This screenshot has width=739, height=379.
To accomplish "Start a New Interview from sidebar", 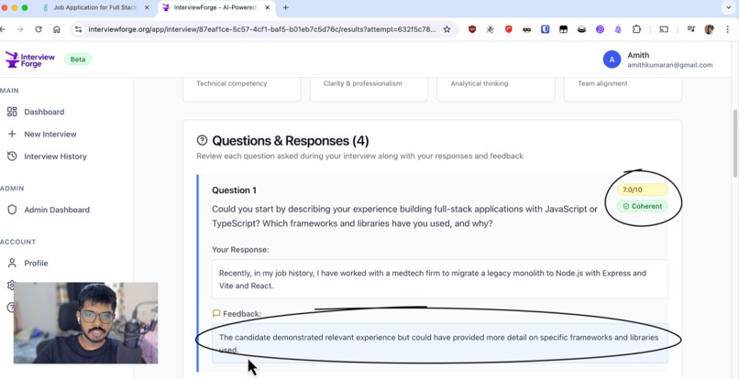I will pos(50,135).
